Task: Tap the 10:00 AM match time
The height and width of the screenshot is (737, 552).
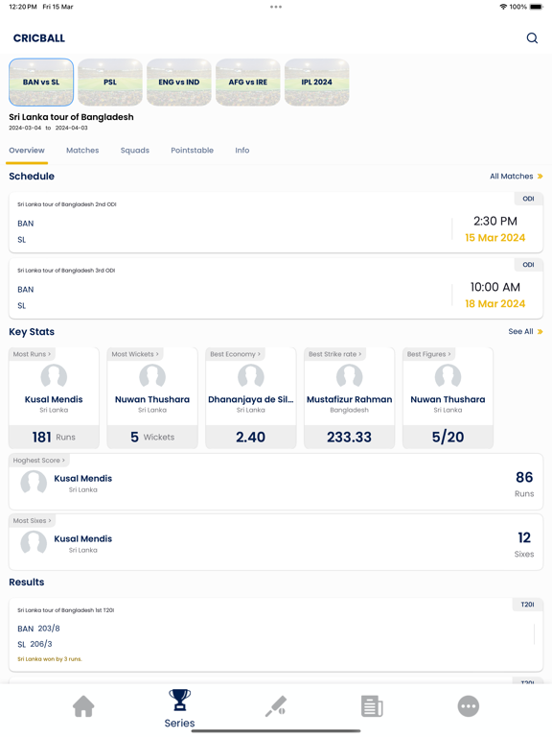Action: pyautogui.click(x=495, y=288)
